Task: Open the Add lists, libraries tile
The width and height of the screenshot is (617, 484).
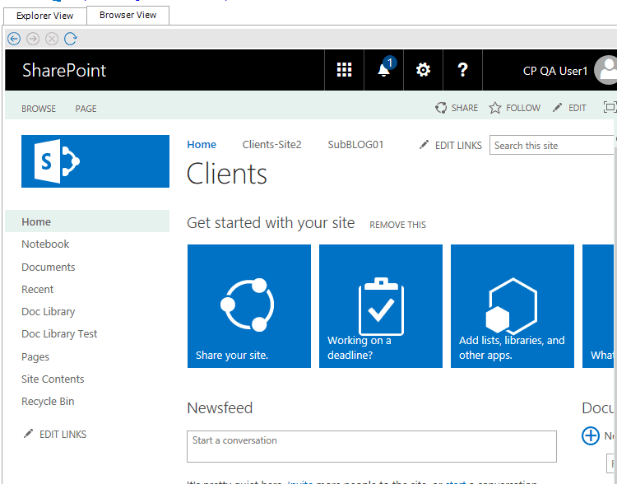Action: tap(513, 305)
